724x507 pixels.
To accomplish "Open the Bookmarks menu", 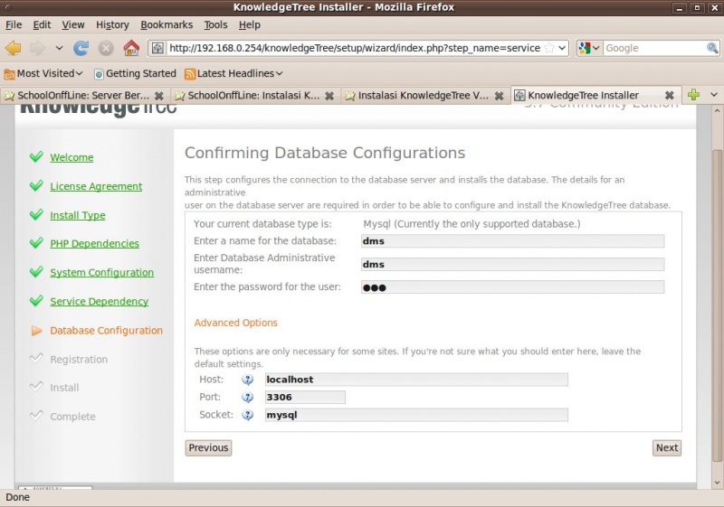I will pos(167,24).
